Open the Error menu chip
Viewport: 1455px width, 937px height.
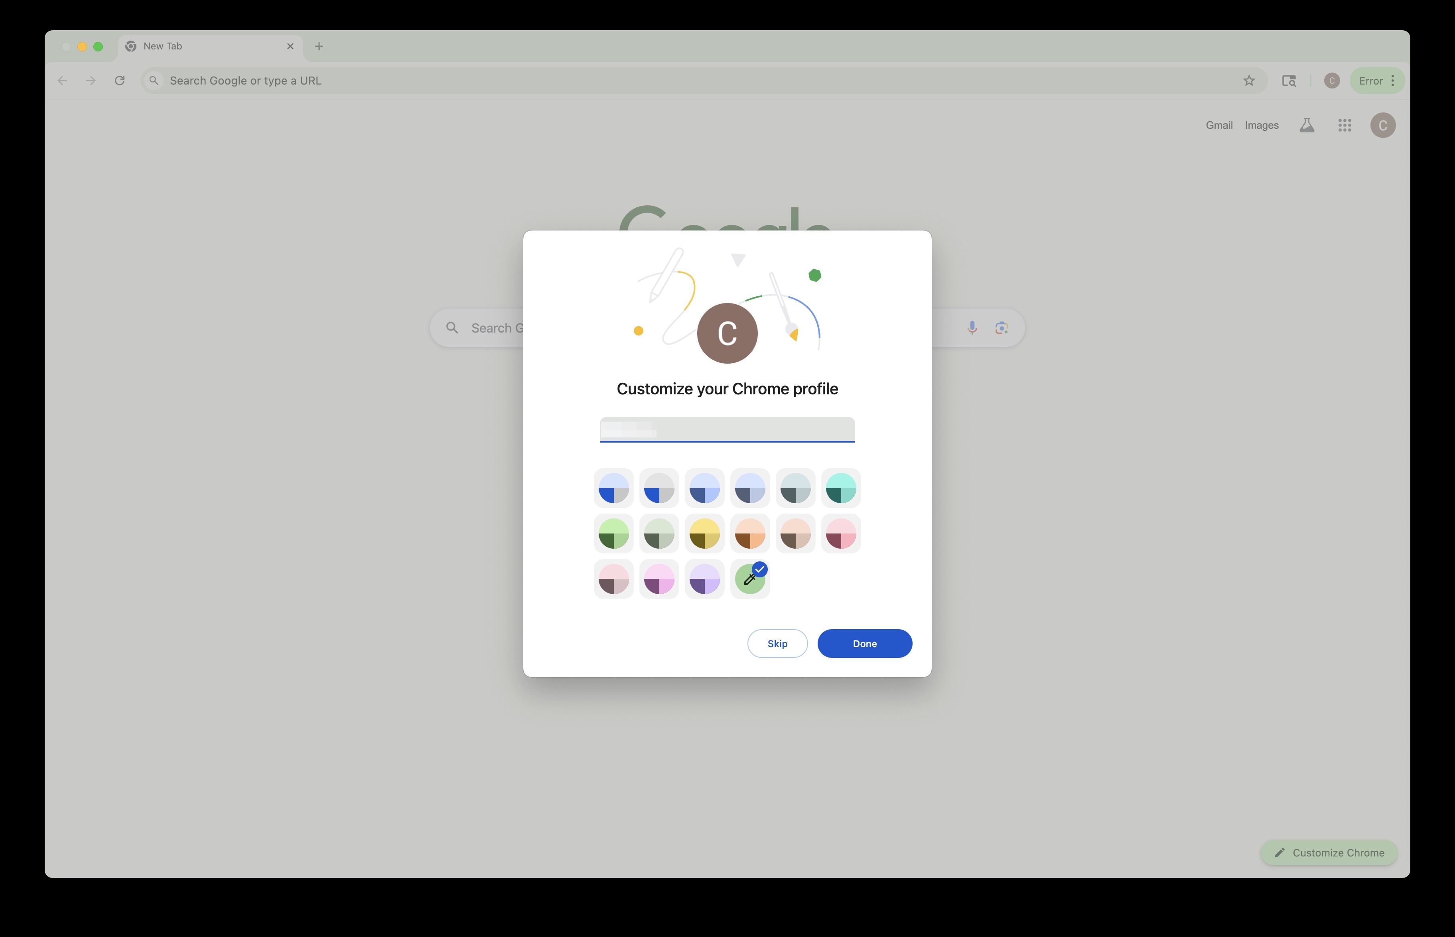(x=1377, y=81)
